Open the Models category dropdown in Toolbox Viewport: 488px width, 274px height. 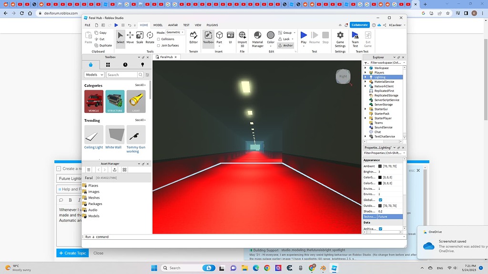(x=94, y=74)
